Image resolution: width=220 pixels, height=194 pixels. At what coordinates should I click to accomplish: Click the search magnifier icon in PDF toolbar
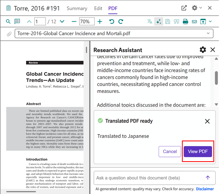(8, 21)
